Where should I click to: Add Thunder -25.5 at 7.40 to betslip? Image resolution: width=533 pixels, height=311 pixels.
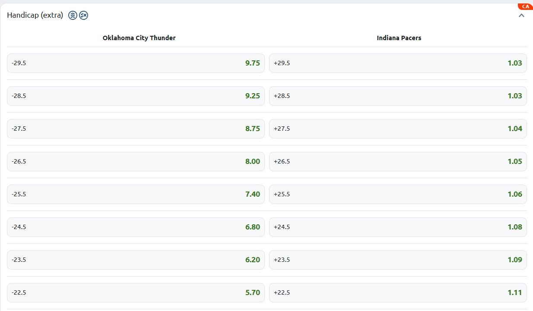coord(136,194)
